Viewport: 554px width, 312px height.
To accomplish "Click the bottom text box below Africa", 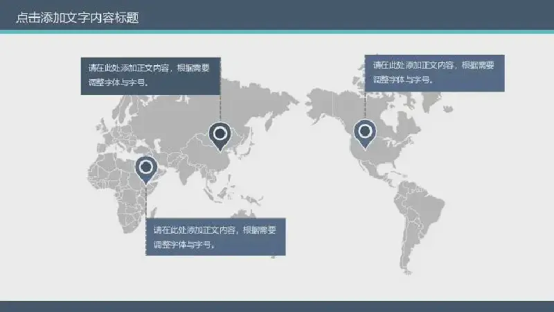I will pos(215,236).
